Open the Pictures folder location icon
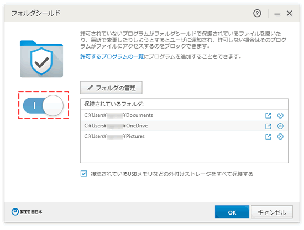The height and width of the screenshot is (230, 304). coord(268,137)
